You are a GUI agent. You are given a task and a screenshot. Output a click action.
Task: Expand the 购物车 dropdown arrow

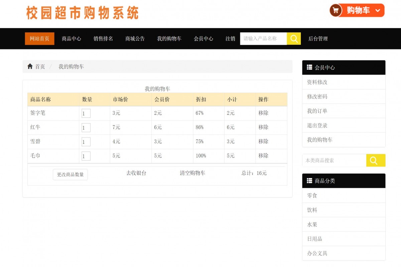[x=378, y=10]
